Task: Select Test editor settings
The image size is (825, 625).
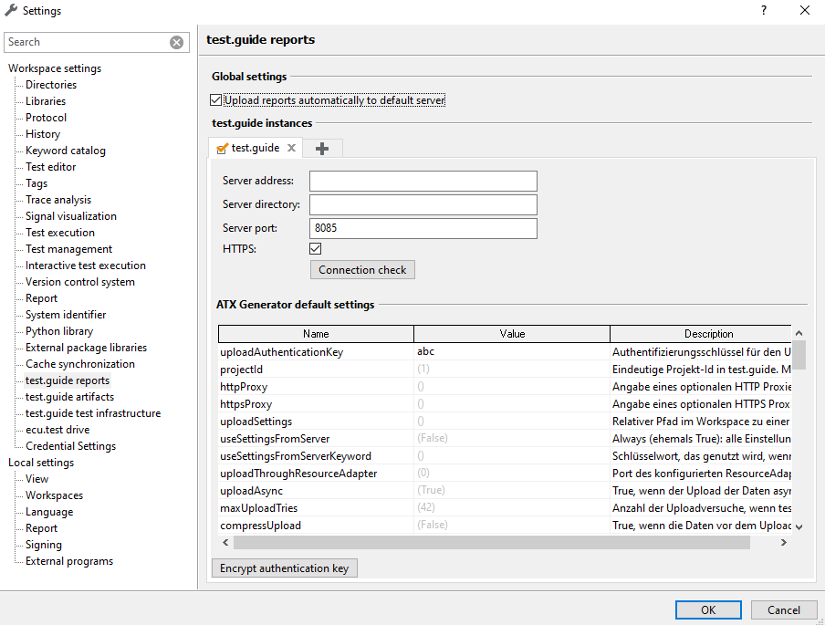Action: pos(51,167)
